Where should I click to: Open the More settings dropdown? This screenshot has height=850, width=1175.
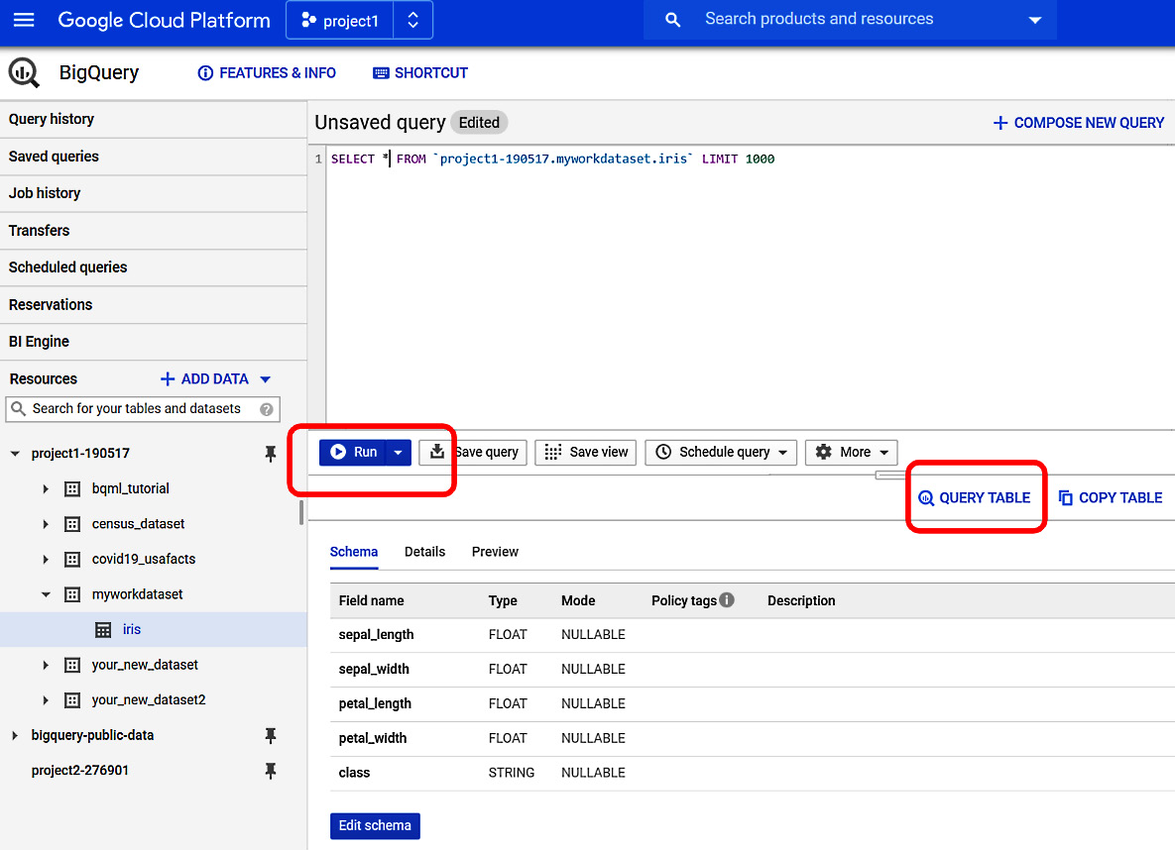[x=852, y=453]
